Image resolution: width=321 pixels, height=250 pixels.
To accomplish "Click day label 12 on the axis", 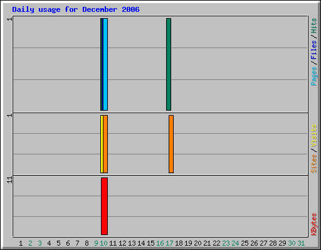I will click(122, 243).
